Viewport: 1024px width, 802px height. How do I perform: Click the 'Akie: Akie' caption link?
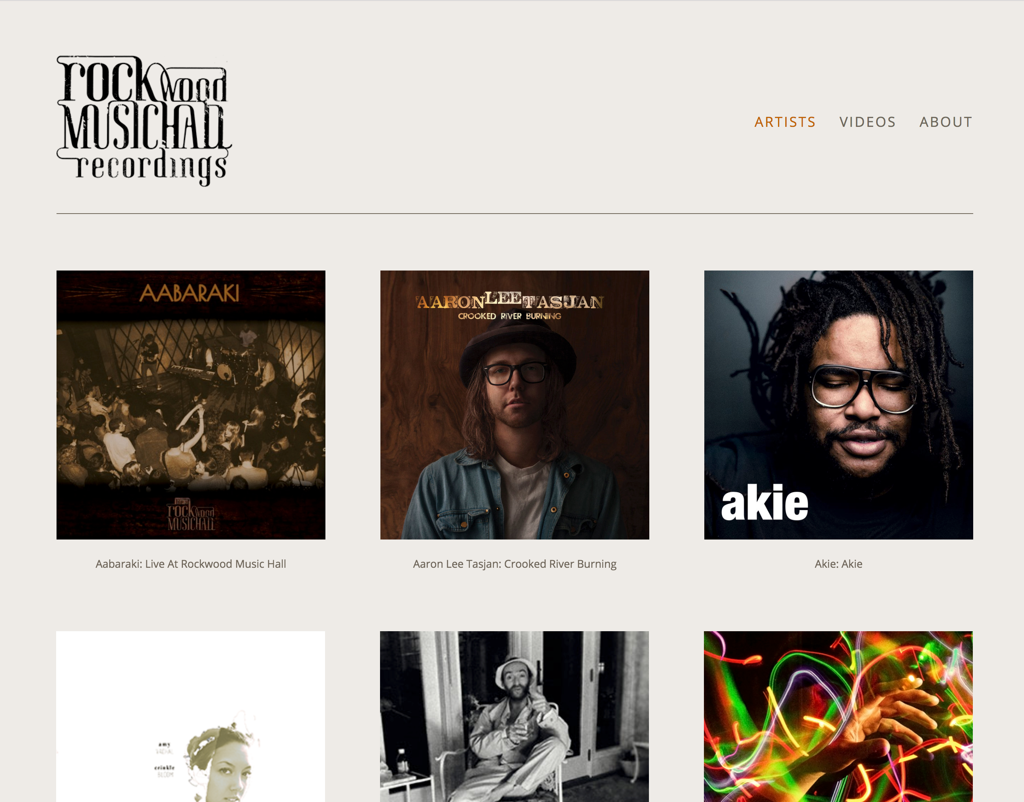(838, 564)
